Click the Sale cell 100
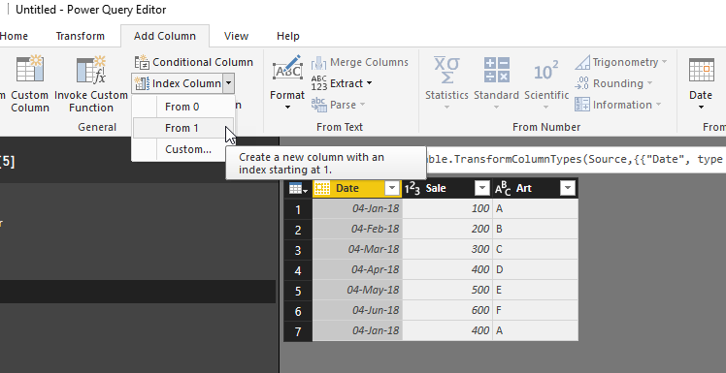The width and height of the screenshot is (726, 373). pos(447,209)
